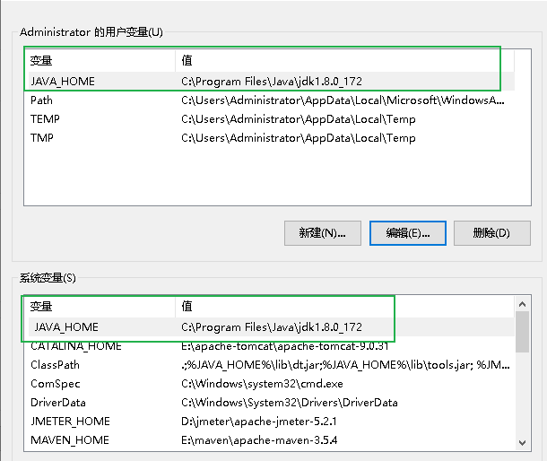The width and height of the screenshot is (547, 461).
Task: Click the system variables scrollbar thumb
Action: tap(522, 332)
